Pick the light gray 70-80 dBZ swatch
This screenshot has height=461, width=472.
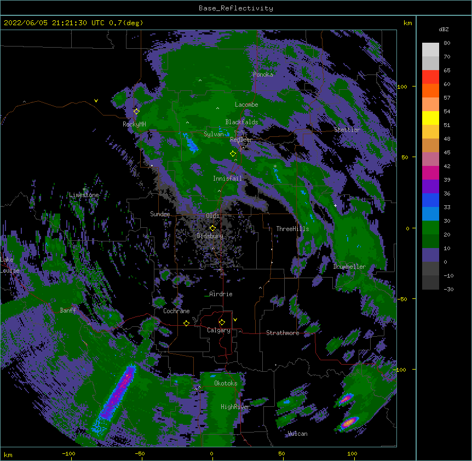pos(430,50)
